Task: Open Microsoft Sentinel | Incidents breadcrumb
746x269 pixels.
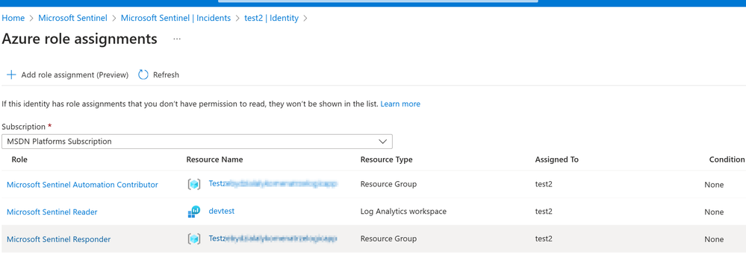Action: pyautogui.click(x=175, y=18)
